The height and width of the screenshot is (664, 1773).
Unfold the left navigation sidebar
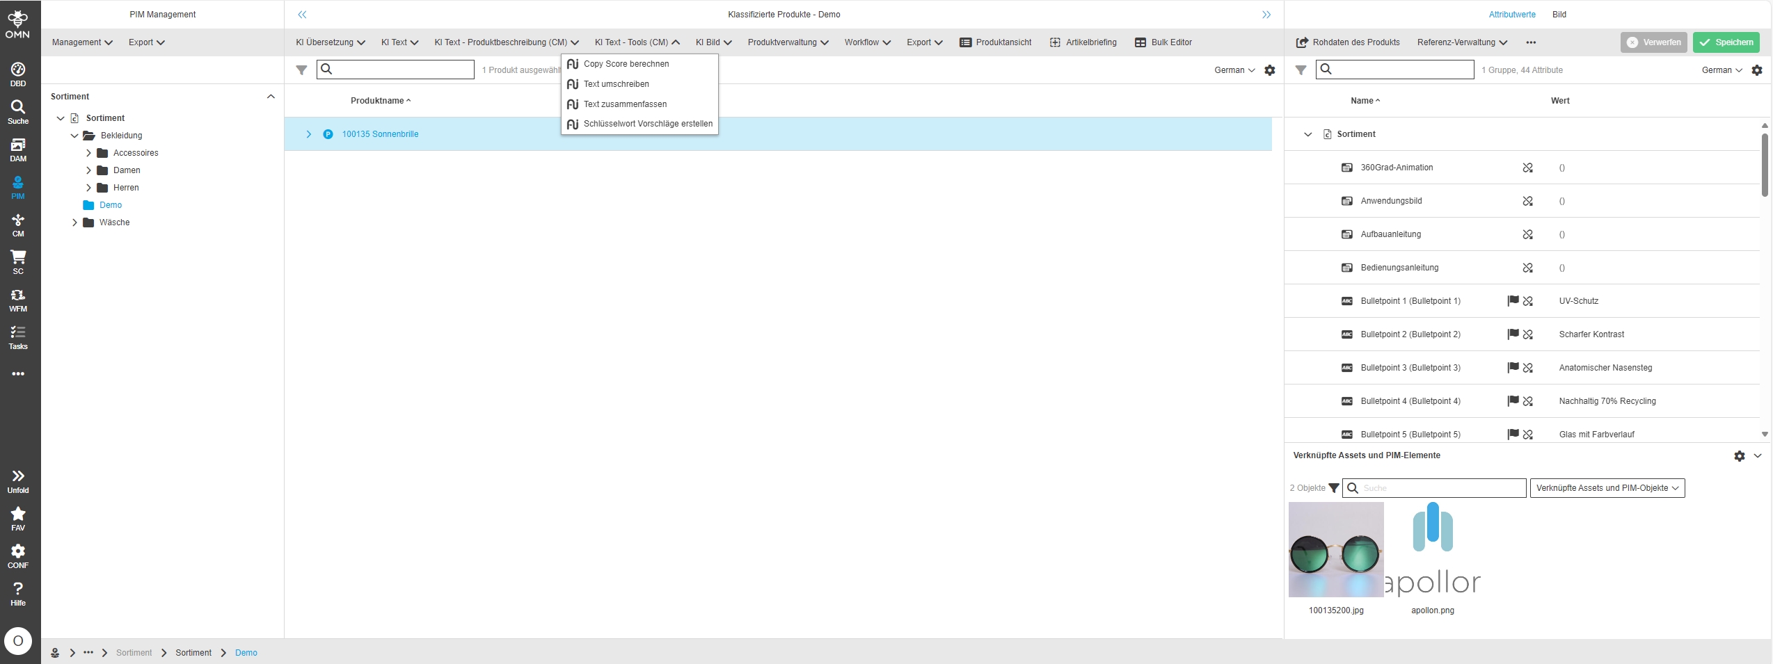click(18, 481)
